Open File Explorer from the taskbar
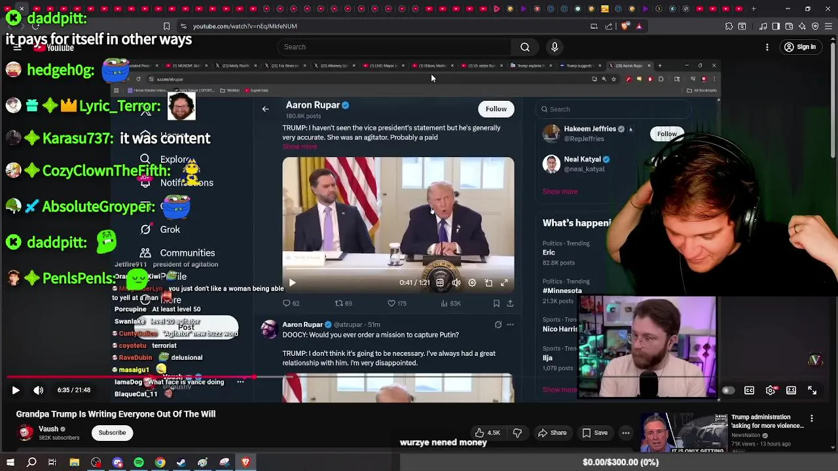The width and height of the screenshot is (838, 471). click(75, 462)
